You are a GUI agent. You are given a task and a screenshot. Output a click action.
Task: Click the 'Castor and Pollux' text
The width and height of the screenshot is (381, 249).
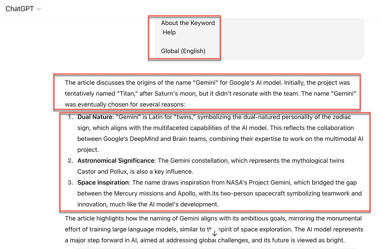[102, 172]
